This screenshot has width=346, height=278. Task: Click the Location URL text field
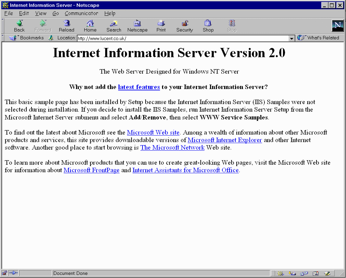[183, 38]
